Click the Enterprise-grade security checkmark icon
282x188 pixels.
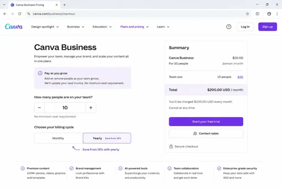click(219, 168)
